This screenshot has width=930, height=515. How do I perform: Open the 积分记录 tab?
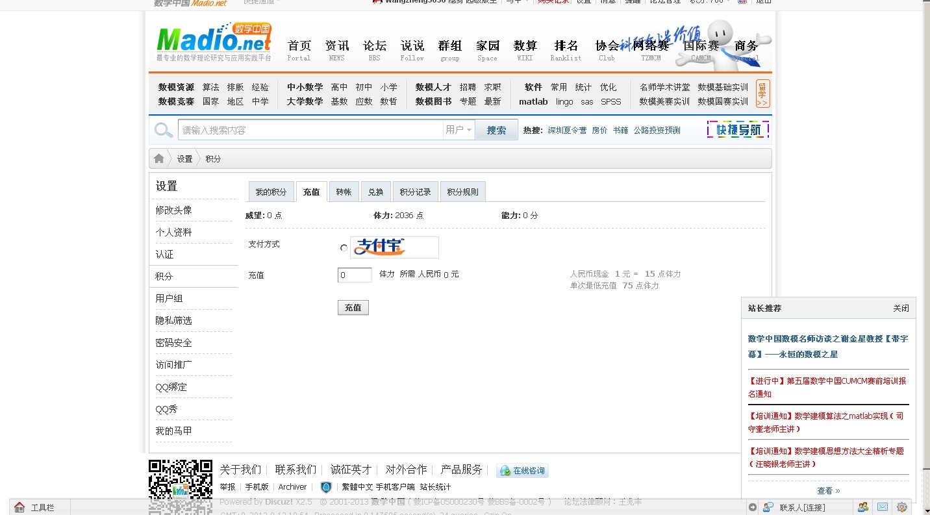click(x=415, y=192)
